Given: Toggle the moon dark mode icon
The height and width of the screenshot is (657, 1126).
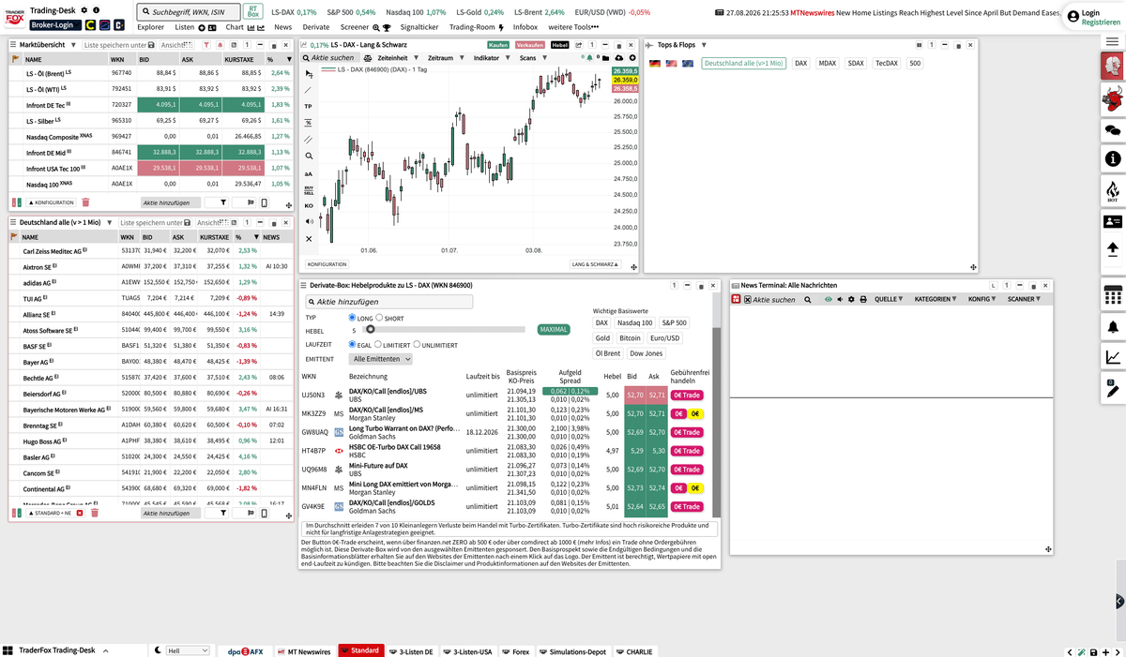Looking at the screenshot, I should point(158,650).
